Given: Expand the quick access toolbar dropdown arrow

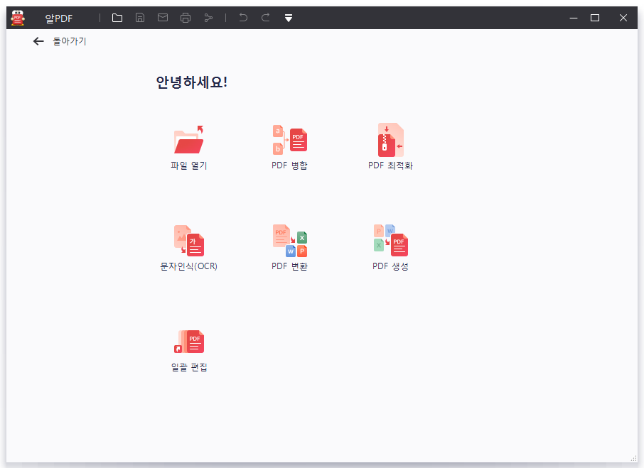Looking at the screenshot, I should tap(289, 18).
